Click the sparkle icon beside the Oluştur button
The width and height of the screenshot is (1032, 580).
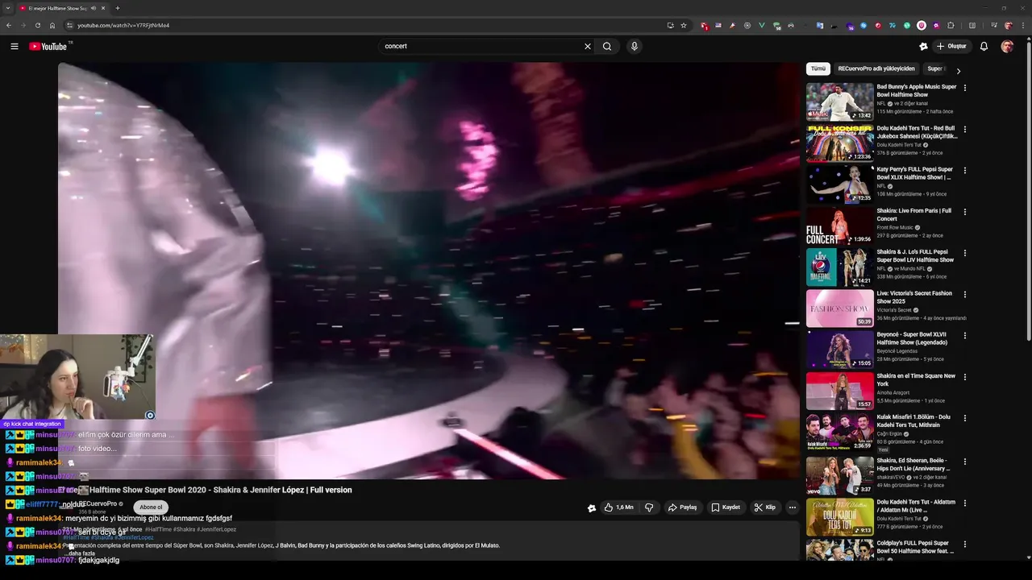coord(923,46)
